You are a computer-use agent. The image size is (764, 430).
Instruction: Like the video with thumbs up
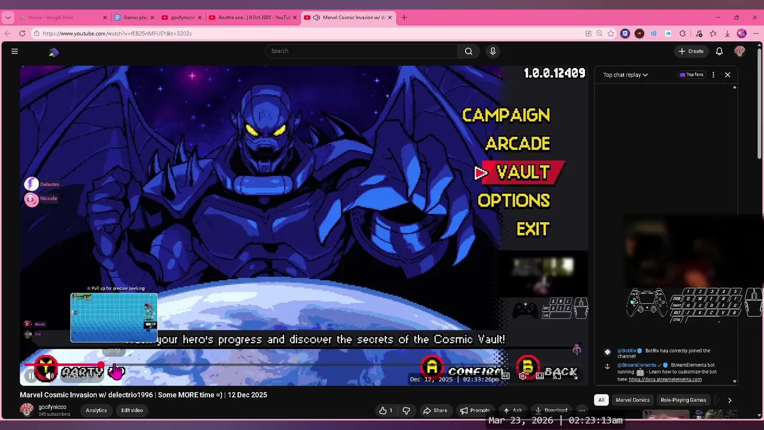coord(386,410)
